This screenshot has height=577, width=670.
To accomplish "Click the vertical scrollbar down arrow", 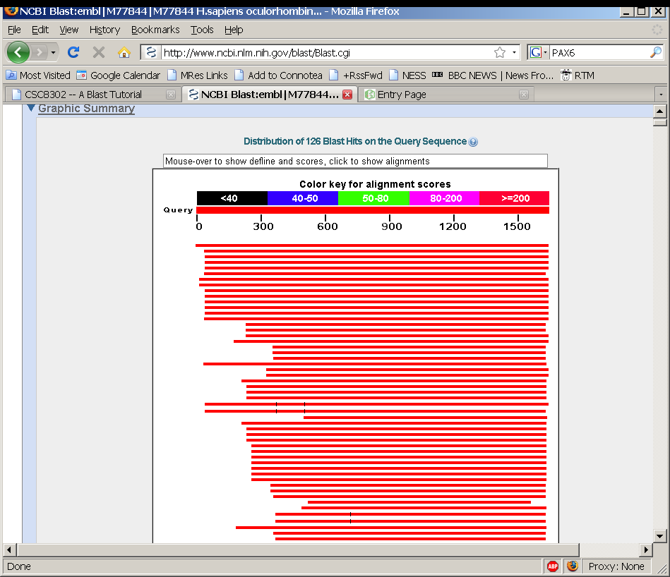I will coord(660,535).
